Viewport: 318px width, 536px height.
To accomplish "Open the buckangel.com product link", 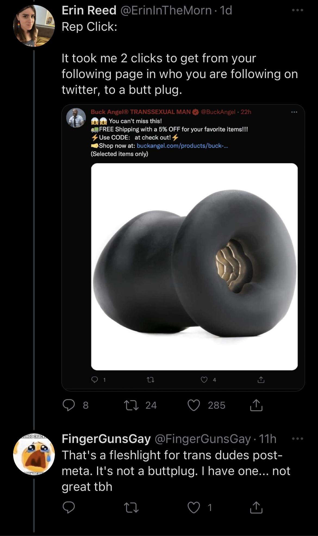I will click(x=182, y=146).
